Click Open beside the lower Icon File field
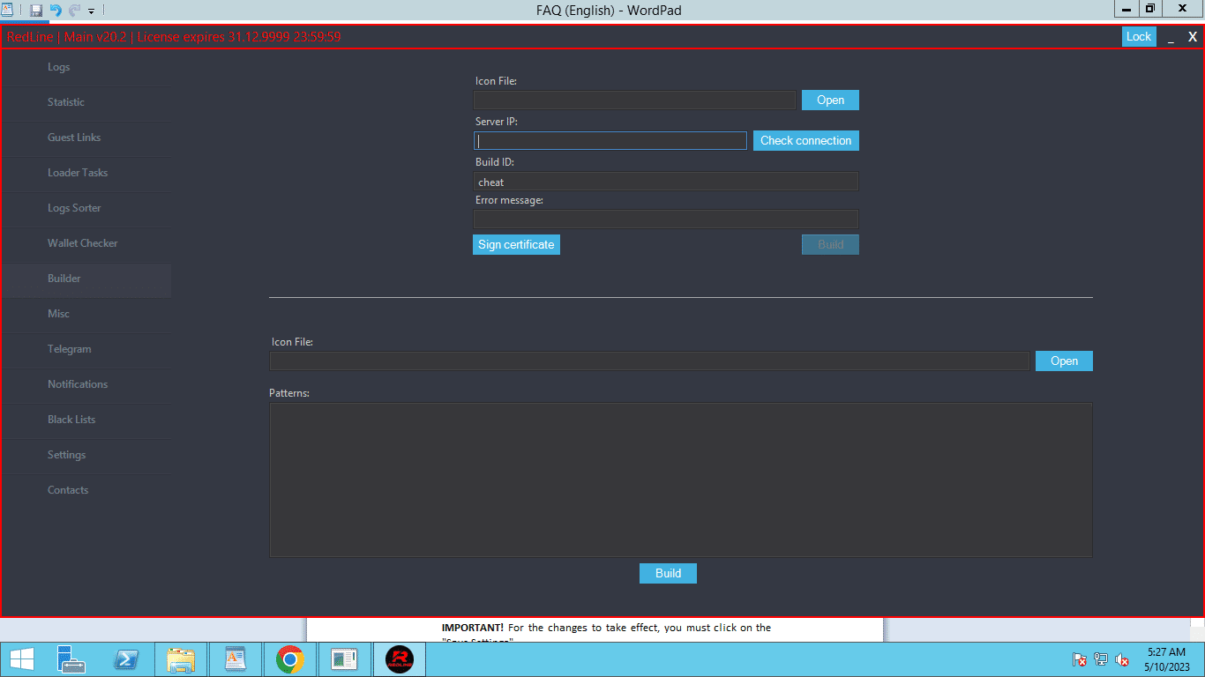The image size is (1205, 677). click(1064, 361)
